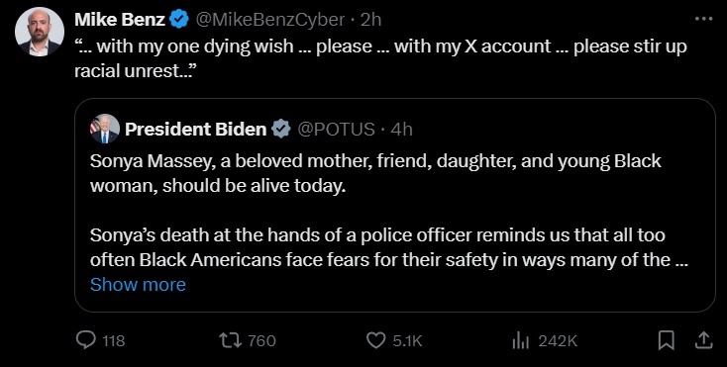Open the 2h tweet timestamp
The width and height of the screenshot is (727, 367).
point(370,20)
